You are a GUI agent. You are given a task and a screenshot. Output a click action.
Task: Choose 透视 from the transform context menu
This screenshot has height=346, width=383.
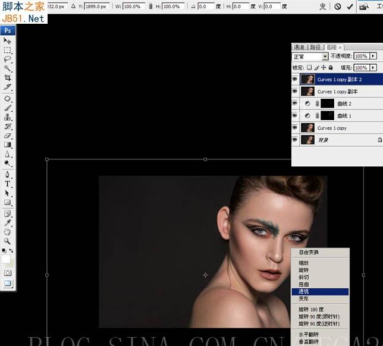tap(304, 291)
